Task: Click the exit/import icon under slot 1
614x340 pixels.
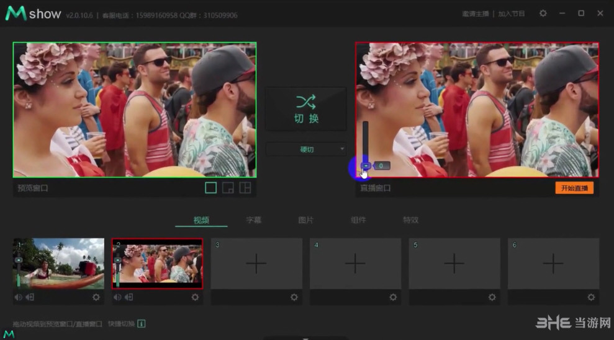Action: pyautogui.click(x=30, y=297)
